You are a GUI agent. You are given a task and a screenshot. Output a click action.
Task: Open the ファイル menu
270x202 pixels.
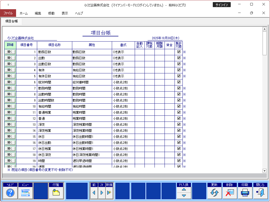point(8,13)
